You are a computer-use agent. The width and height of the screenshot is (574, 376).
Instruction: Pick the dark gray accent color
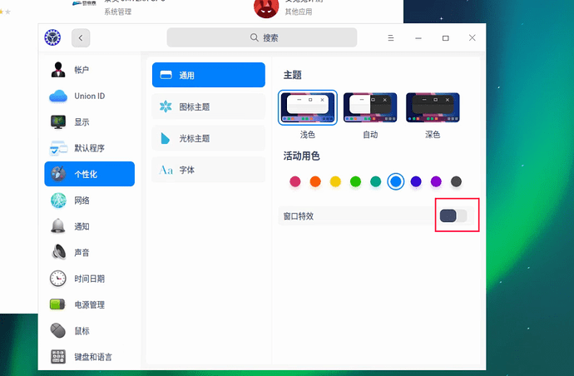[x=456, y=181]
